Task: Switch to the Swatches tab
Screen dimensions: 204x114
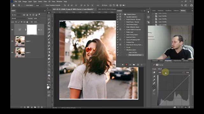Action: coord(161,10)
